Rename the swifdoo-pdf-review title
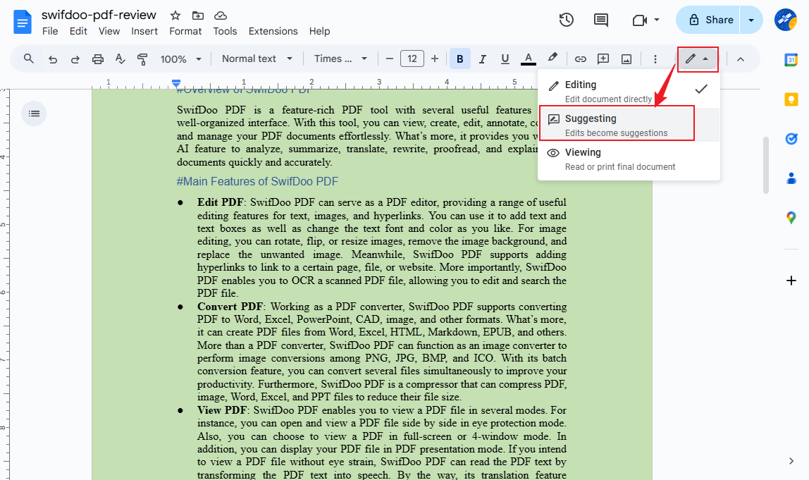The width and height of the screenshot is (809, 480). tap(99, 15)
